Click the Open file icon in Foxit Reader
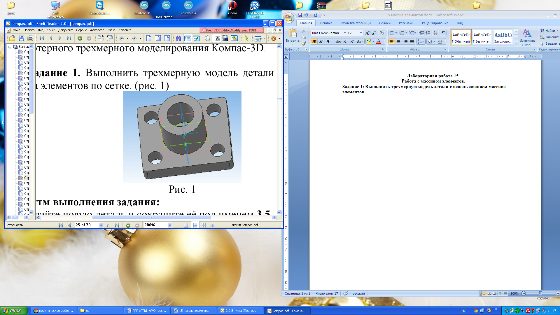 click(12, 38)
